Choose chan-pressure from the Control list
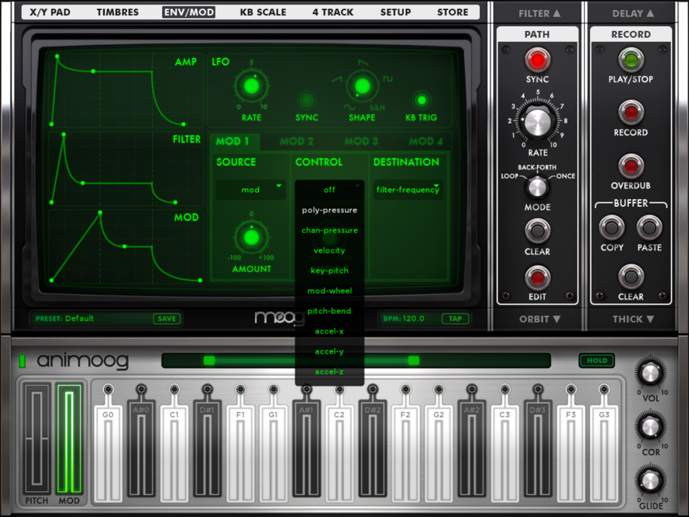This screenshot has height=517, width=689. (330, 230)
